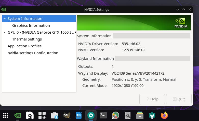Click the NVIDIA Settings window title
Viewport: 199px width, 121px height.
pos(97,9)
